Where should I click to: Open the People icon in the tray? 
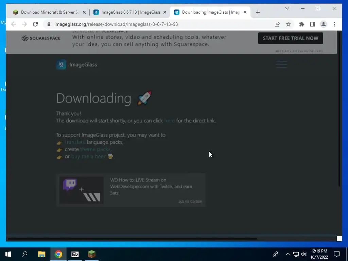[x=276, y=254]
